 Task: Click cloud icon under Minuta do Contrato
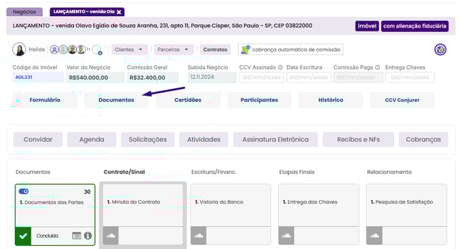click(x=111, y=236)
